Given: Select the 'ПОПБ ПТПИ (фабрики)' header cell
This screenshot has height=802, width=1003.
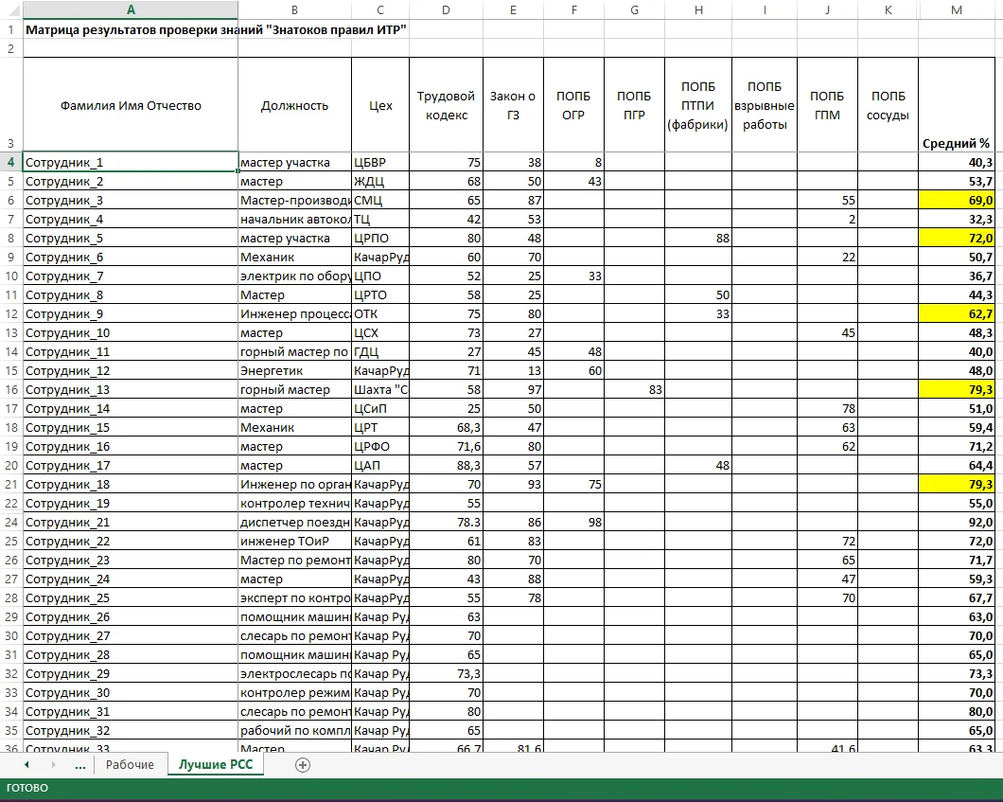Looking at the screenshot, I should pyautogui.click(x=698, y=105).
